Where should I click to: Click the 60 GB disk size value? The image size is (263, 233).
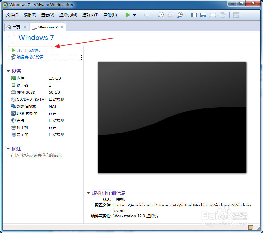click(54, 92)
